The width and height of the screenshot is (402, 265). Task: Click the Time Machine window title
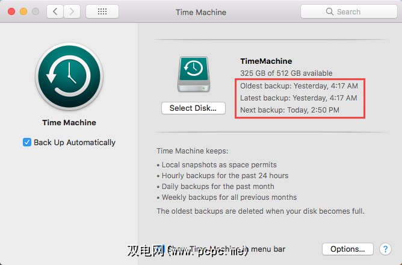tap(201, 11)
